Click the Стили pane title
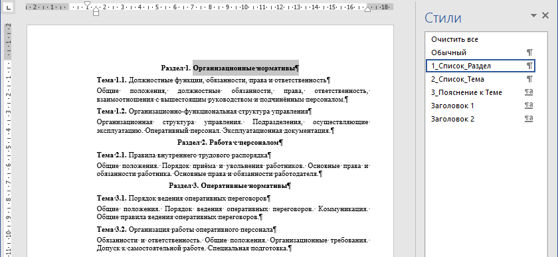The height and width of the screenshot is (257, 558). [x=442, y=17]
